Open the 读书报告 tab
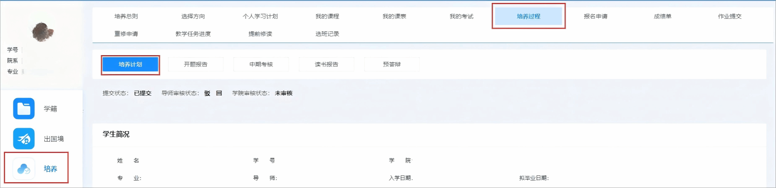The height and width of the screenshot is (188, 776). coord(326,64)
